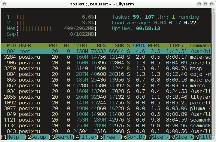216x142 pixels.
Task: Sort by the PRI column header
Action: (53, 45)
